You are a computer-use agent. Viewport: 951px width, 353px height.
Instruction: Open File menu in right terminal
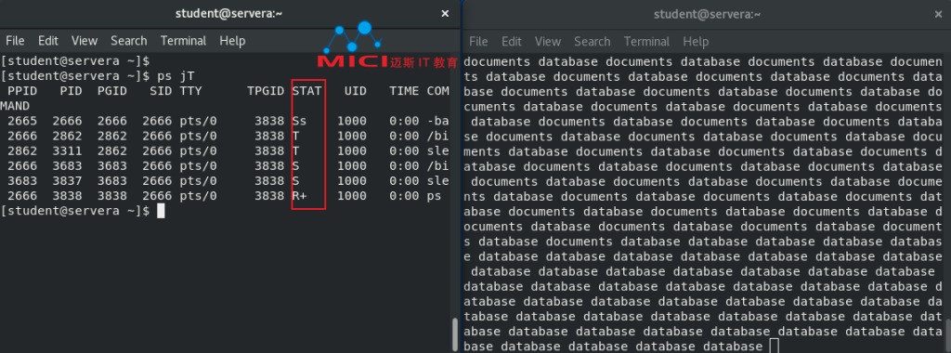point(478,41)
